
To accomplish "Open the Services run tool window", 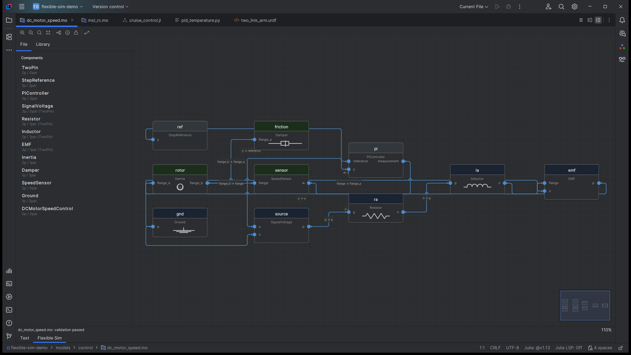I will pos(9,297).
